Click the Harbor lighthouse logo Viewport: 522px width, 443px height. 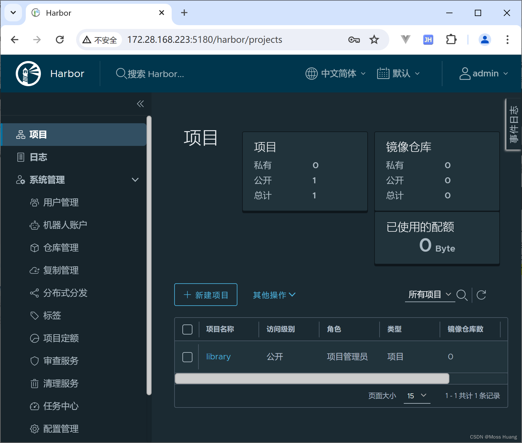tap(28, 74)
